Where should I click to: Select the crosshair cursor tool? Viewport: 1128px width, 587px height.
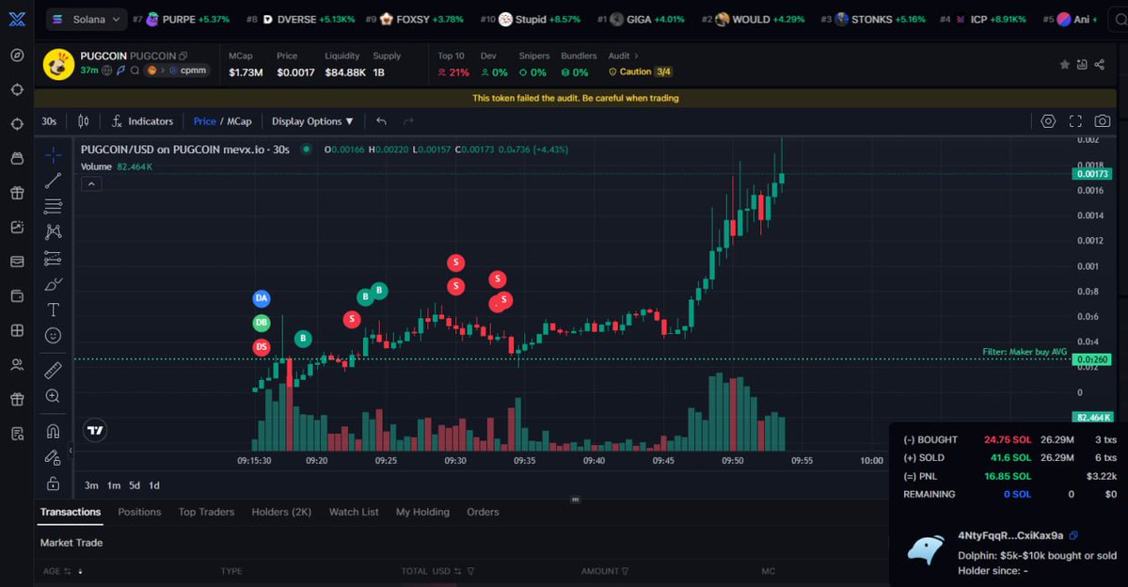click(54, 154)
